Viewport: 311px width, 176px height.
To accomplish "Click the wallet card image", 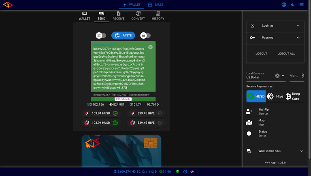I will point(121,151).
